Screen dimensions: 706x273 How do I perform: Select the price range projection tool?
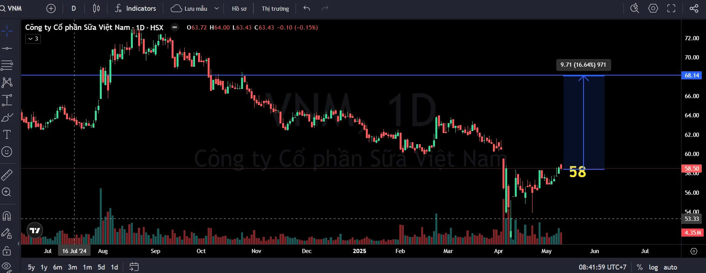pyautogui.click(x=7, y=100)
